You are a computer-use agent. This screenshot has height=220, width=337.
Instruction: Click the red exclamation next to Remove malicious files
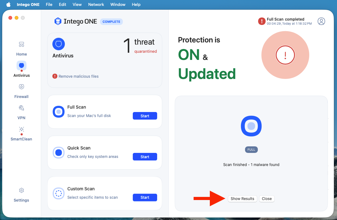[55, 76]
